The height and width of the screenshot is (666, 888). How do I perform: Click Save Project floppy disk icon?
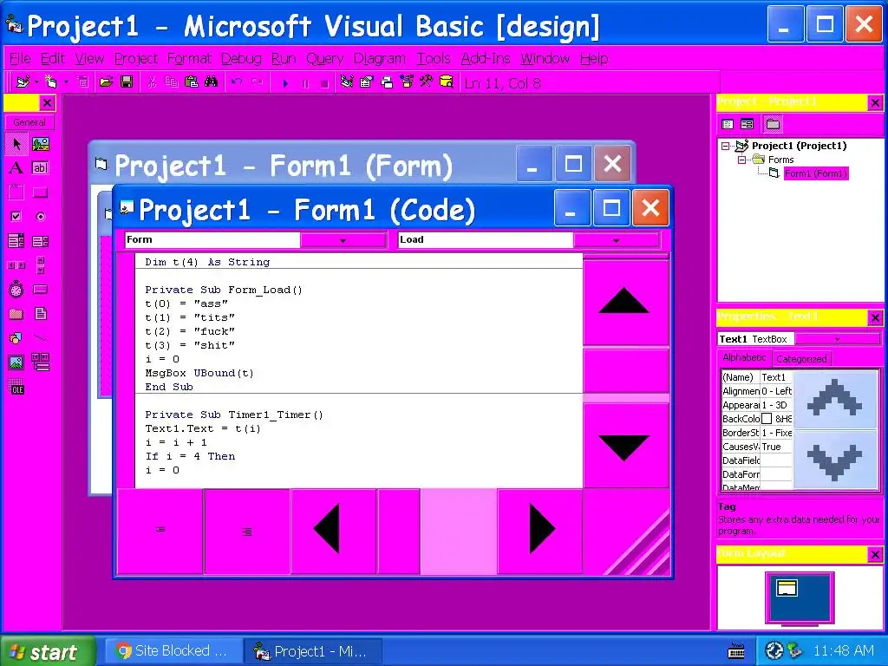pos(127,82)
